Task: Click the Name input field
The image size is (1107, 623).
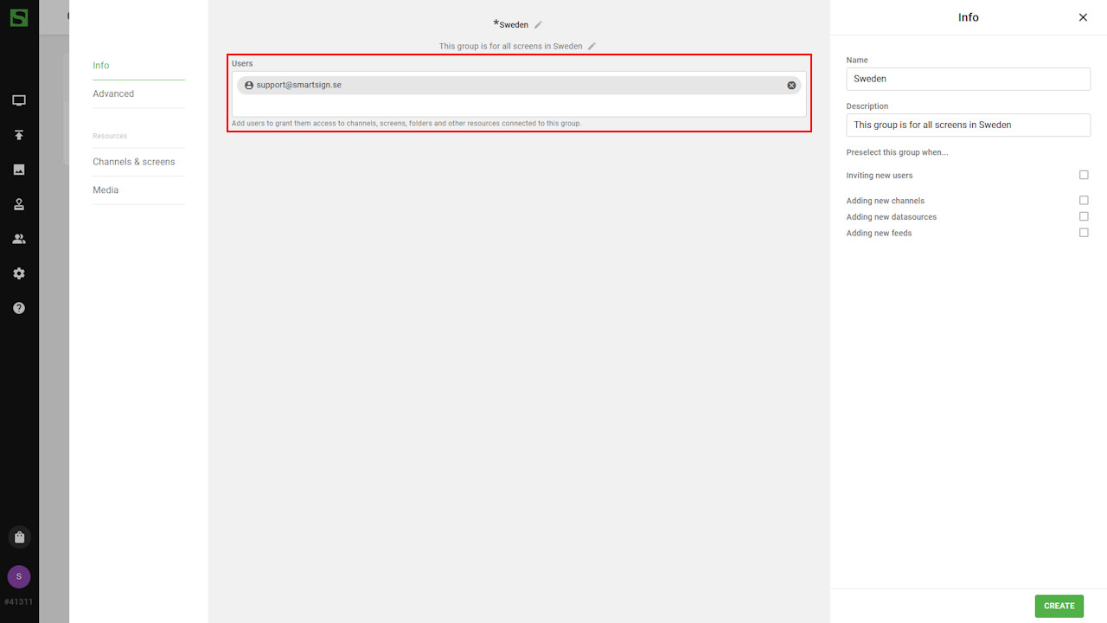Action: pyautogui.click(x=968, y=79)
